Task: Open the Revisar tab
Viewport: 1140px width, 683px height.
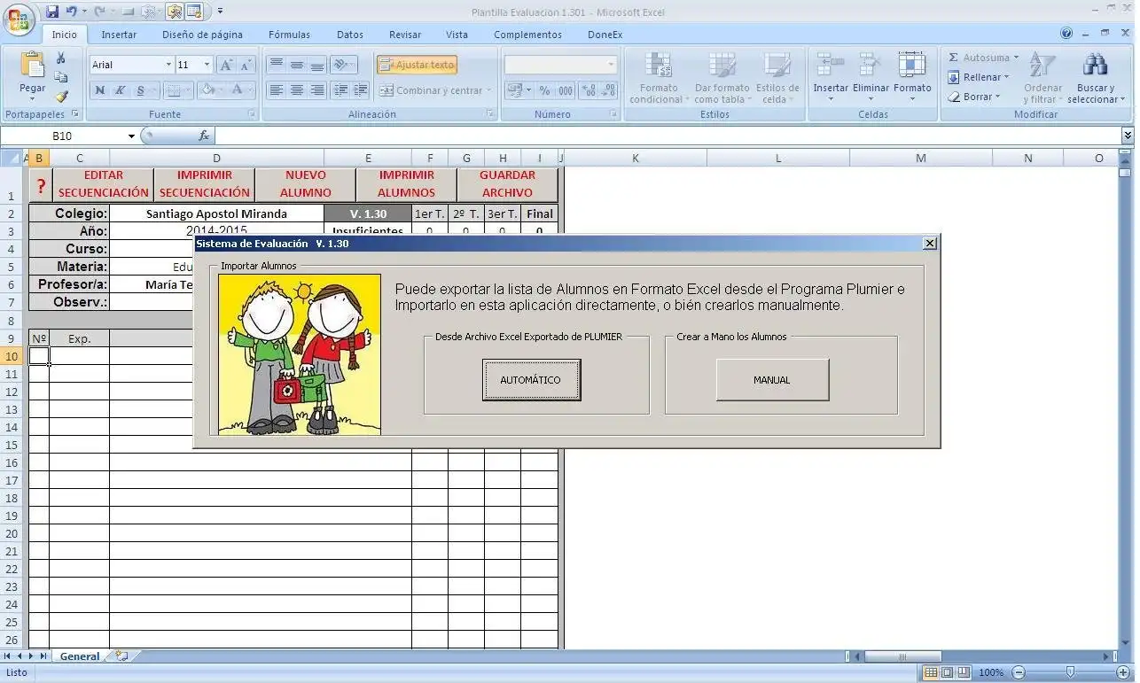Action: (405, 35)
